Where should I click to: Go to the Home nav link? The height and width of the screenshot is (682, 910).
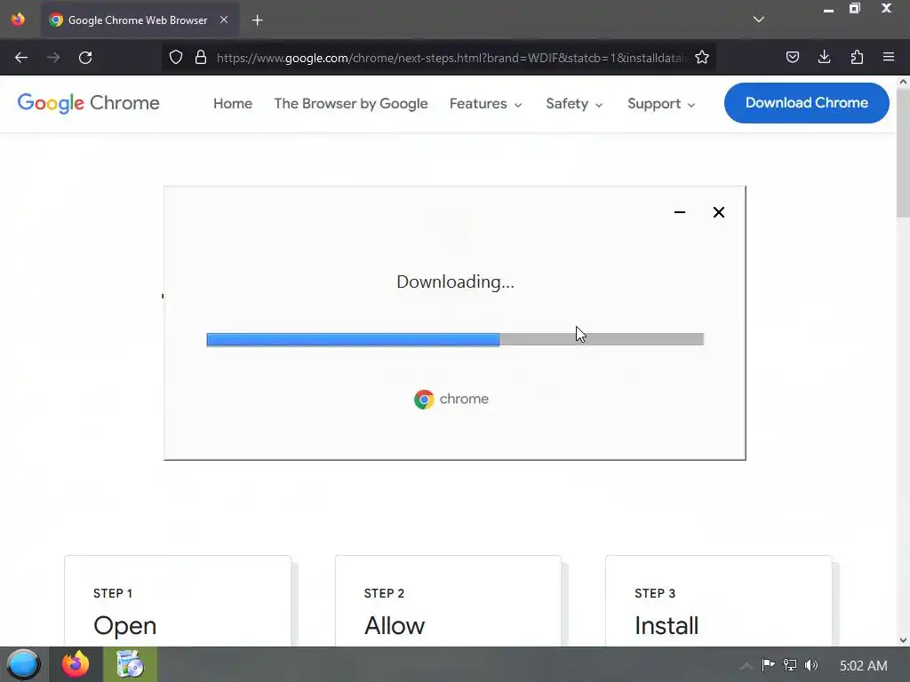(x=233, y=104)
